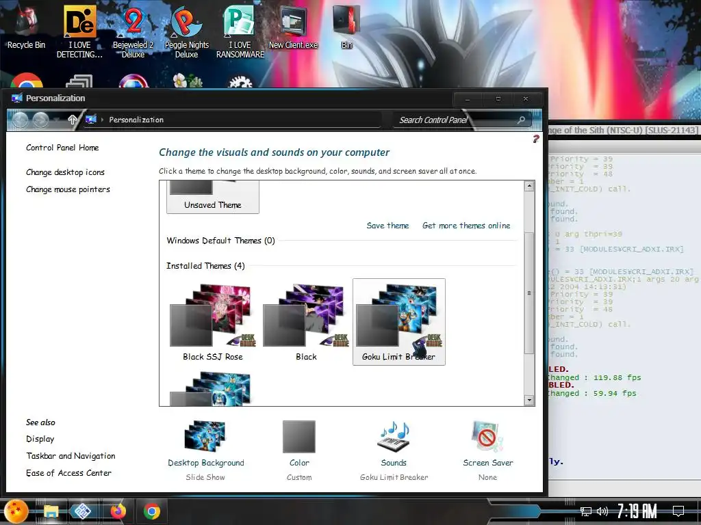Image resolution: width=701 pixels, height=525 pixels.
Task: Click the volume speaker icon in tray
Action: click(602, 511)
